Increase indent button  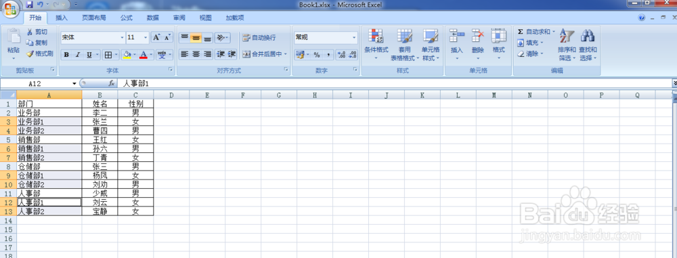(x=232, y=54)
